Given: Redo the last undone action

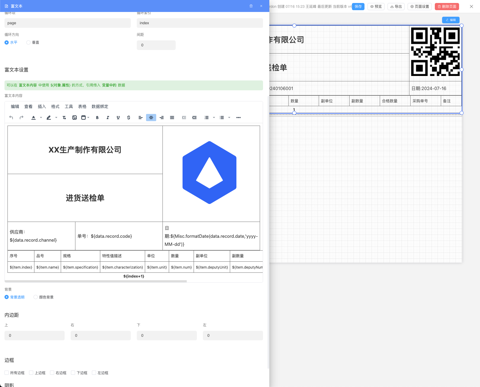Looking at the screenshot, I should pos(21,117).
